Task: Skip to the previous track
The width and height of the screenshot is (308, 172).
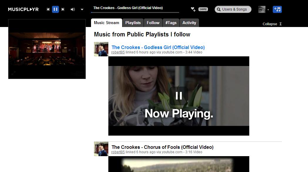Action: 48,9
